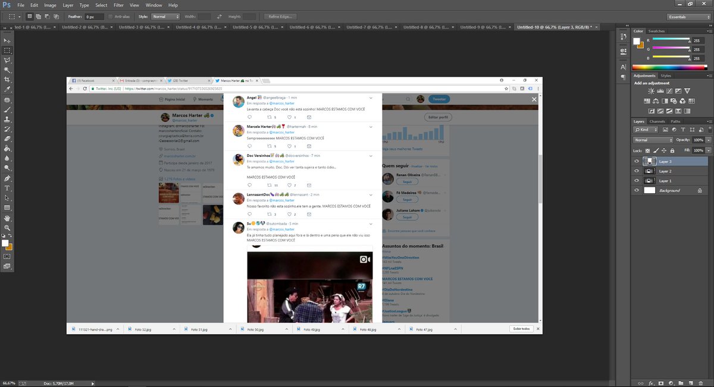714x387 pixels.
Task: Click the red R color slider
Action: coord(671,40)
